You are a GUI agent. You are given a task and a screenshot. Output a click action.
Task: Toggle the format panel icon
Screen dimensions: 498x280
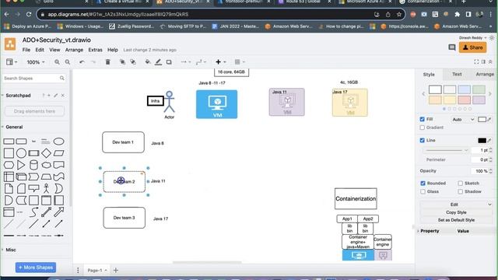point(483,62)
